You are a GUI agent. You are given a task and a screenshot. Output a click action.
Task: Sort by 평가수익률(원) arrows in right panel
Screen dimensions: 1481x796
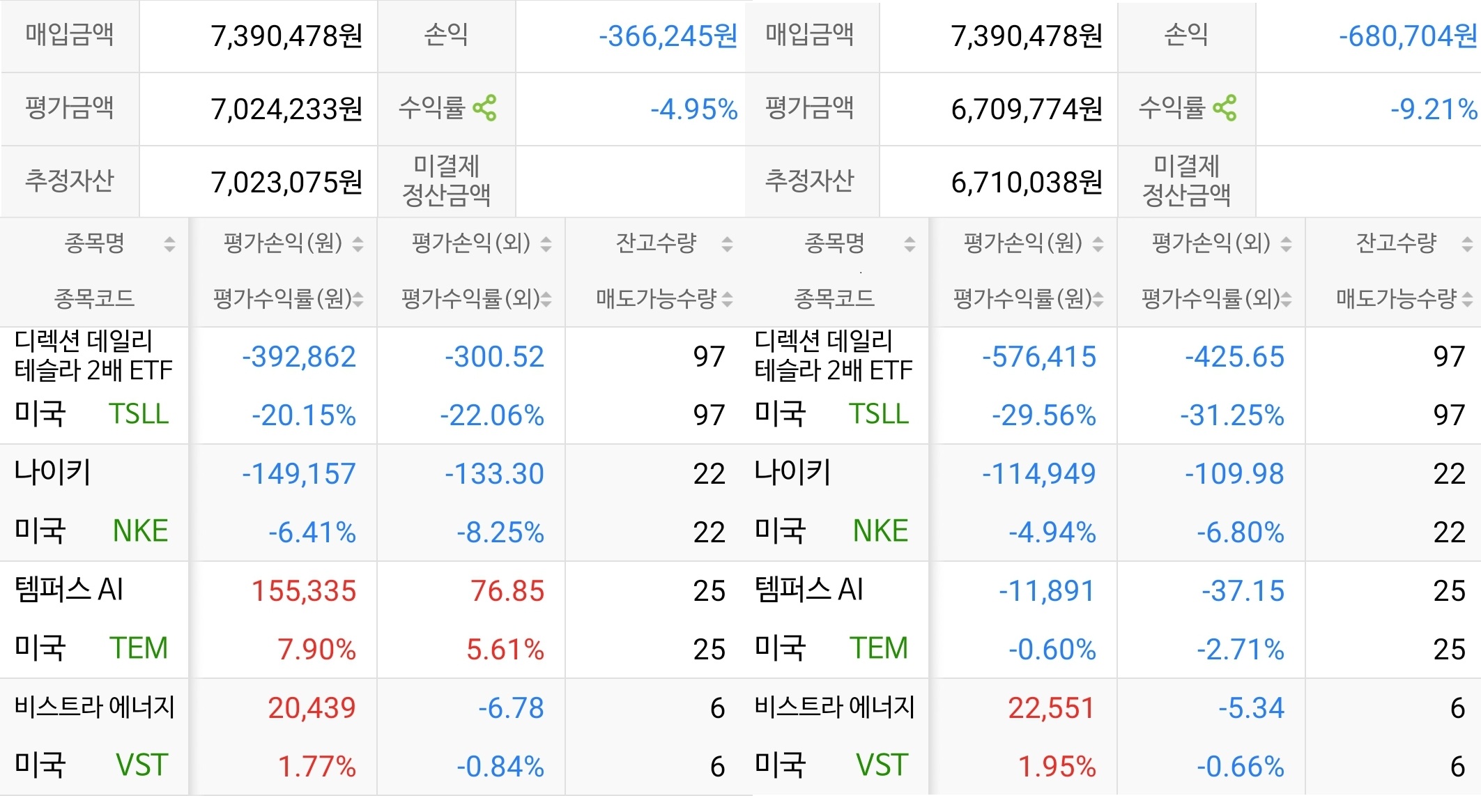(1098, 300)
